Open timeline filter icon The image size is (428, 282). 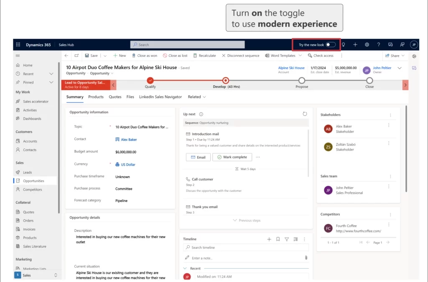point(287,239)
